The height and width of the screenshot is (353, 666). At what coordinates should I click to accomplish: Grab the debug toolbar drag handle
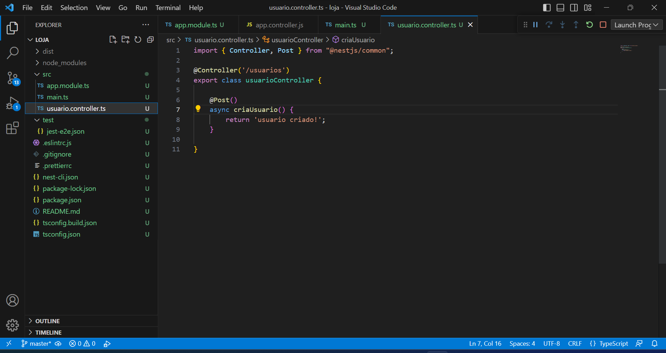[x=525, y=25]
